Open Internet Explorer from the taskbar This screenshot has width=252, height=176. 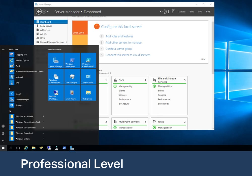pyautogui.click(x=26, y=148)
